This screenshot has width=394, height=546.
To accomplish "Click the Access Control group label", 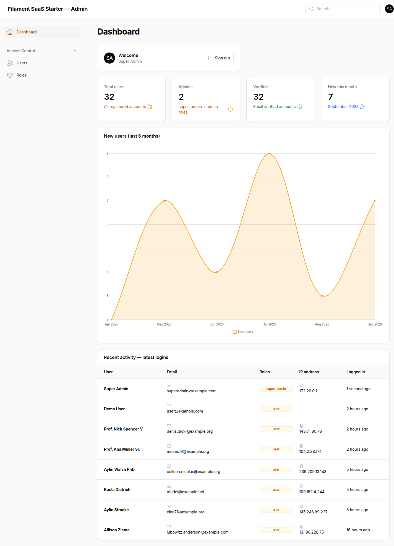I will [x=21, y=51].
